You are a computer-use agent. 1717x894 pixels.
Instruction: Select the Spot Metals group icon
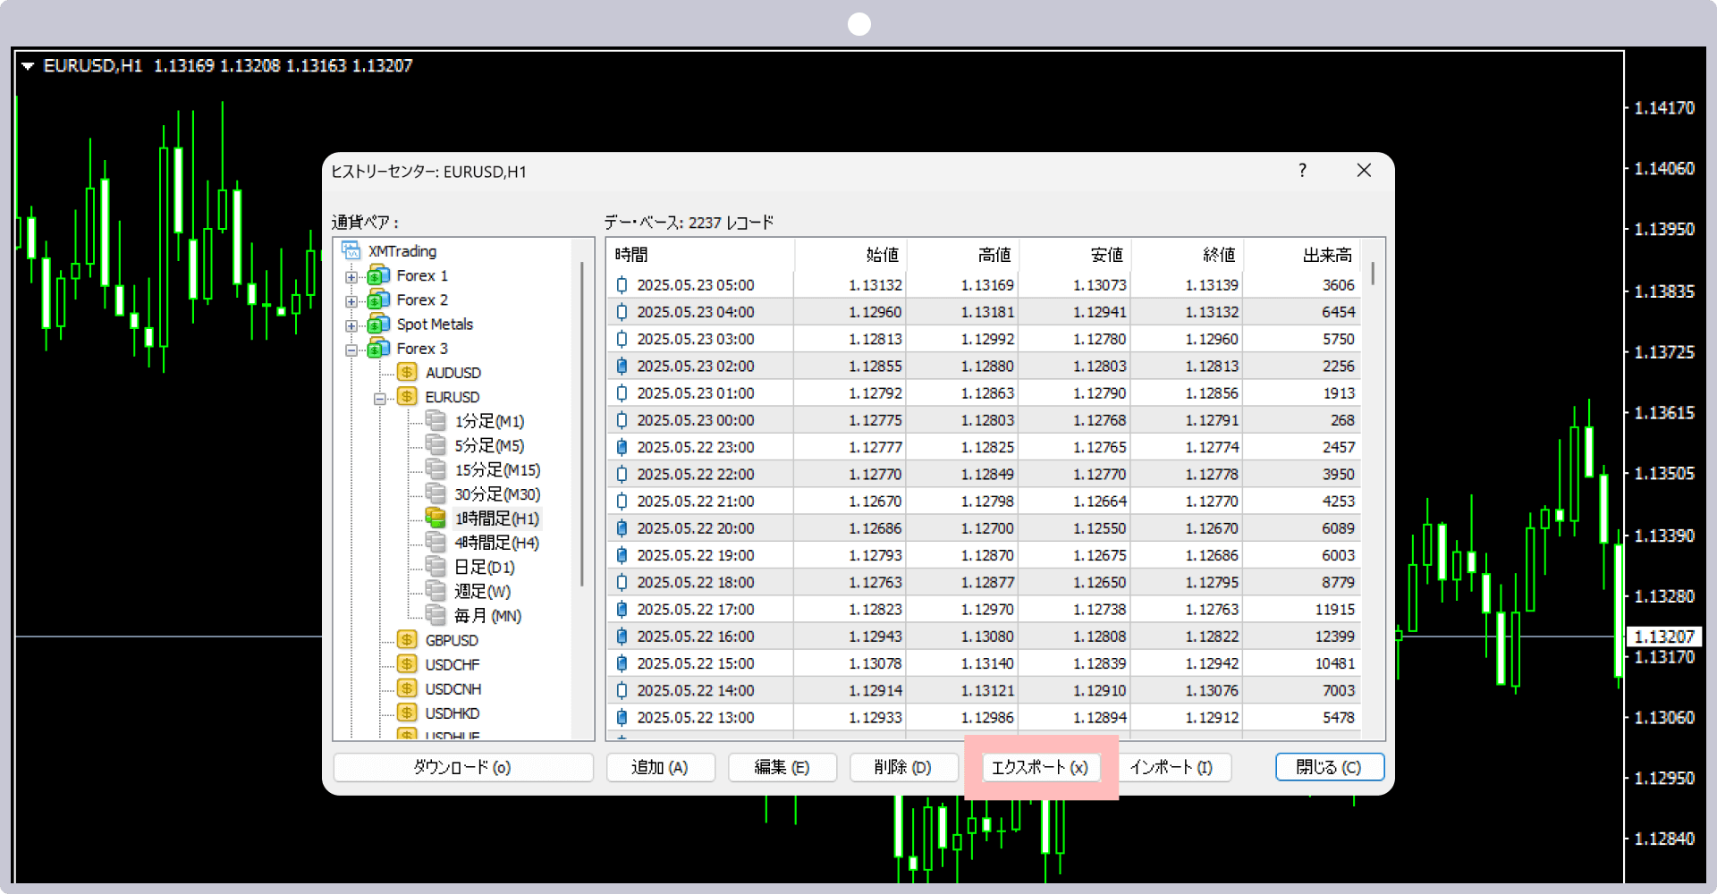pyautogui.click(x=378, y=324)
